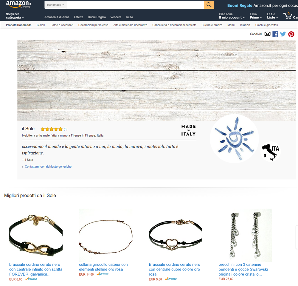The image size is (298, 286).
Task: Expand the Il mio account dropdown
Action: [x=232, y=16]
